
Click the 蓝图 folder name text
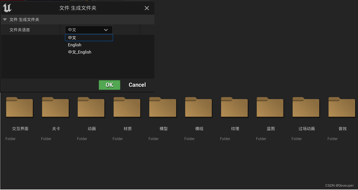271,129
